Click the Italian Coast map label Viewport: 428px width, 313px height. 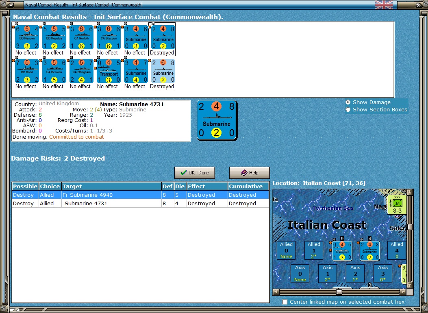[x=327, y=225]
